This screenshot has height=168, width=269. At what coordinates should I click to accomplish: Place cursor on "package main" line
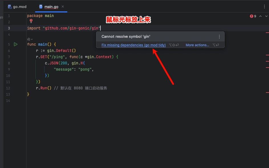pyautogui.click(x=40, y=16)
